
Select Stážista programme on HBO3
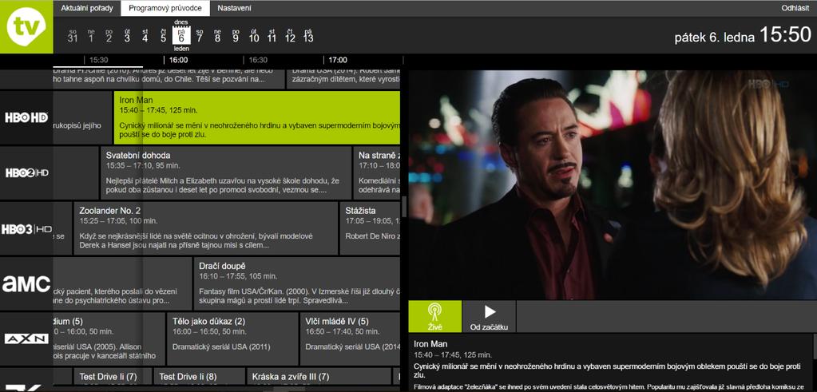371,228
